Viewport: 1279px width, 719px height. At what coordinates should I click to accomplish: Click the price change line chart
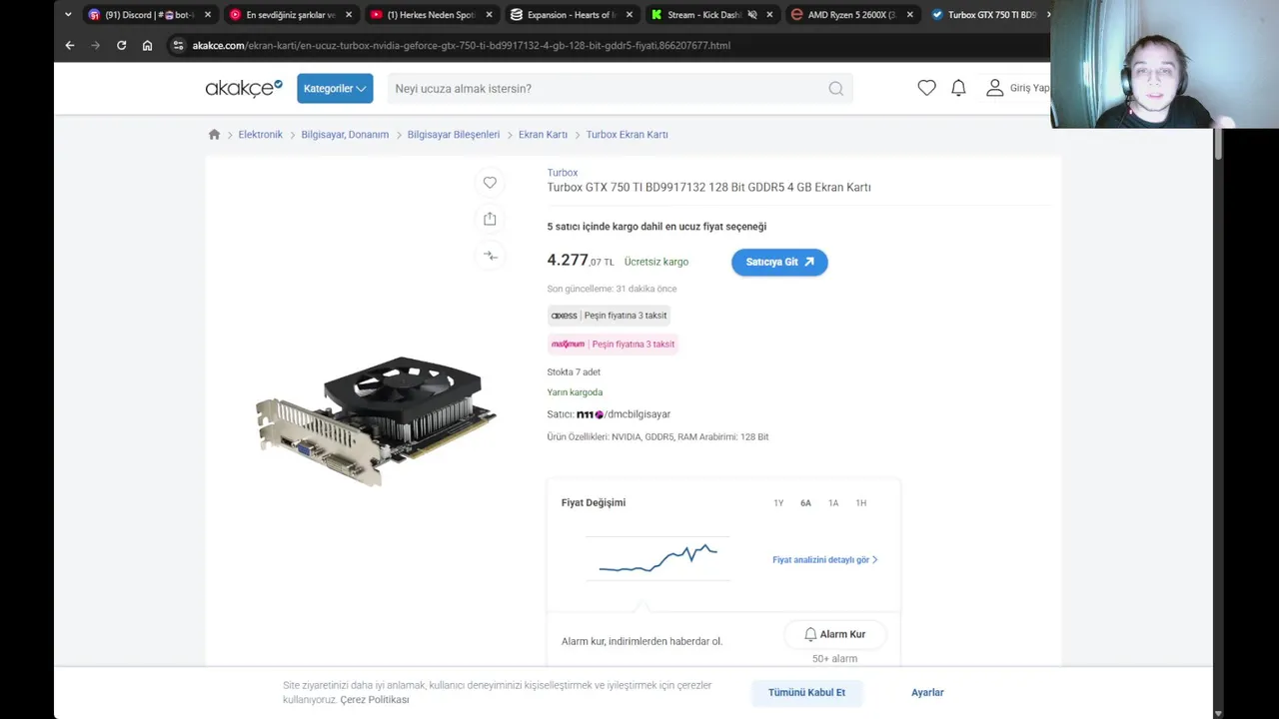pos(657,558)
